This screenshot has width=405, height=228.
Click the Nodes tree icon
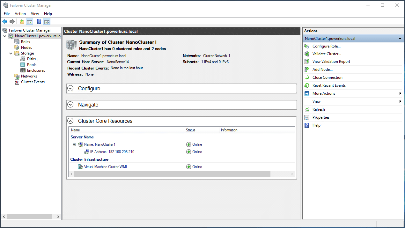(17, 48)
